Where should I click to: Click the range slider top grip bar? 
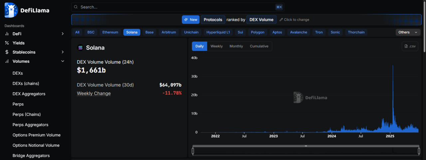click(x=306, y=146)
